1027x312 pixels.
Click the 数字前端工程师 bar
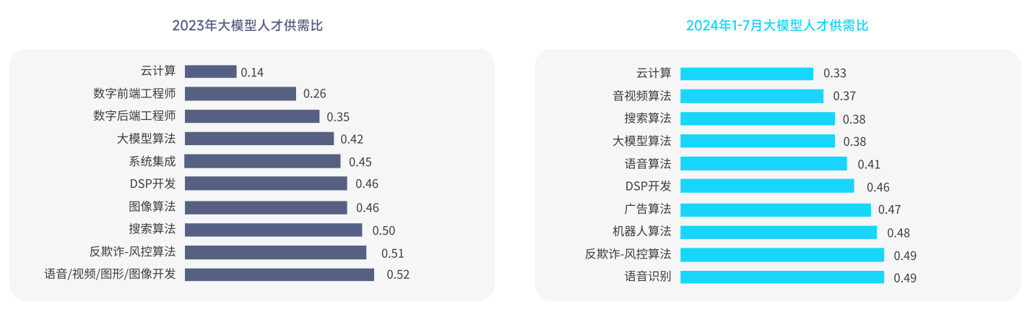pos(240,94)
